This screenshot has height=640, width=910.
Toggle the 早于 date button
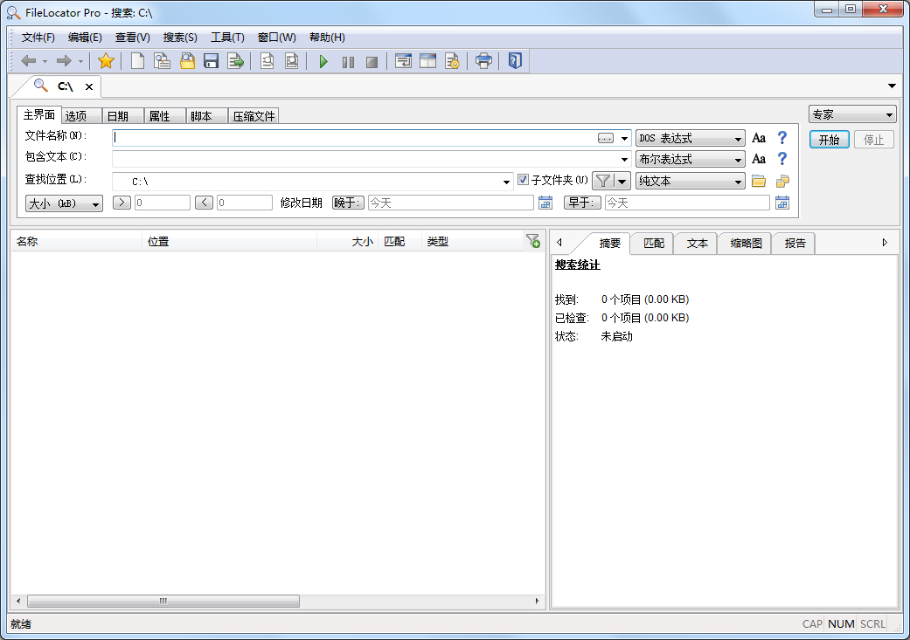(x=582, y=203)
